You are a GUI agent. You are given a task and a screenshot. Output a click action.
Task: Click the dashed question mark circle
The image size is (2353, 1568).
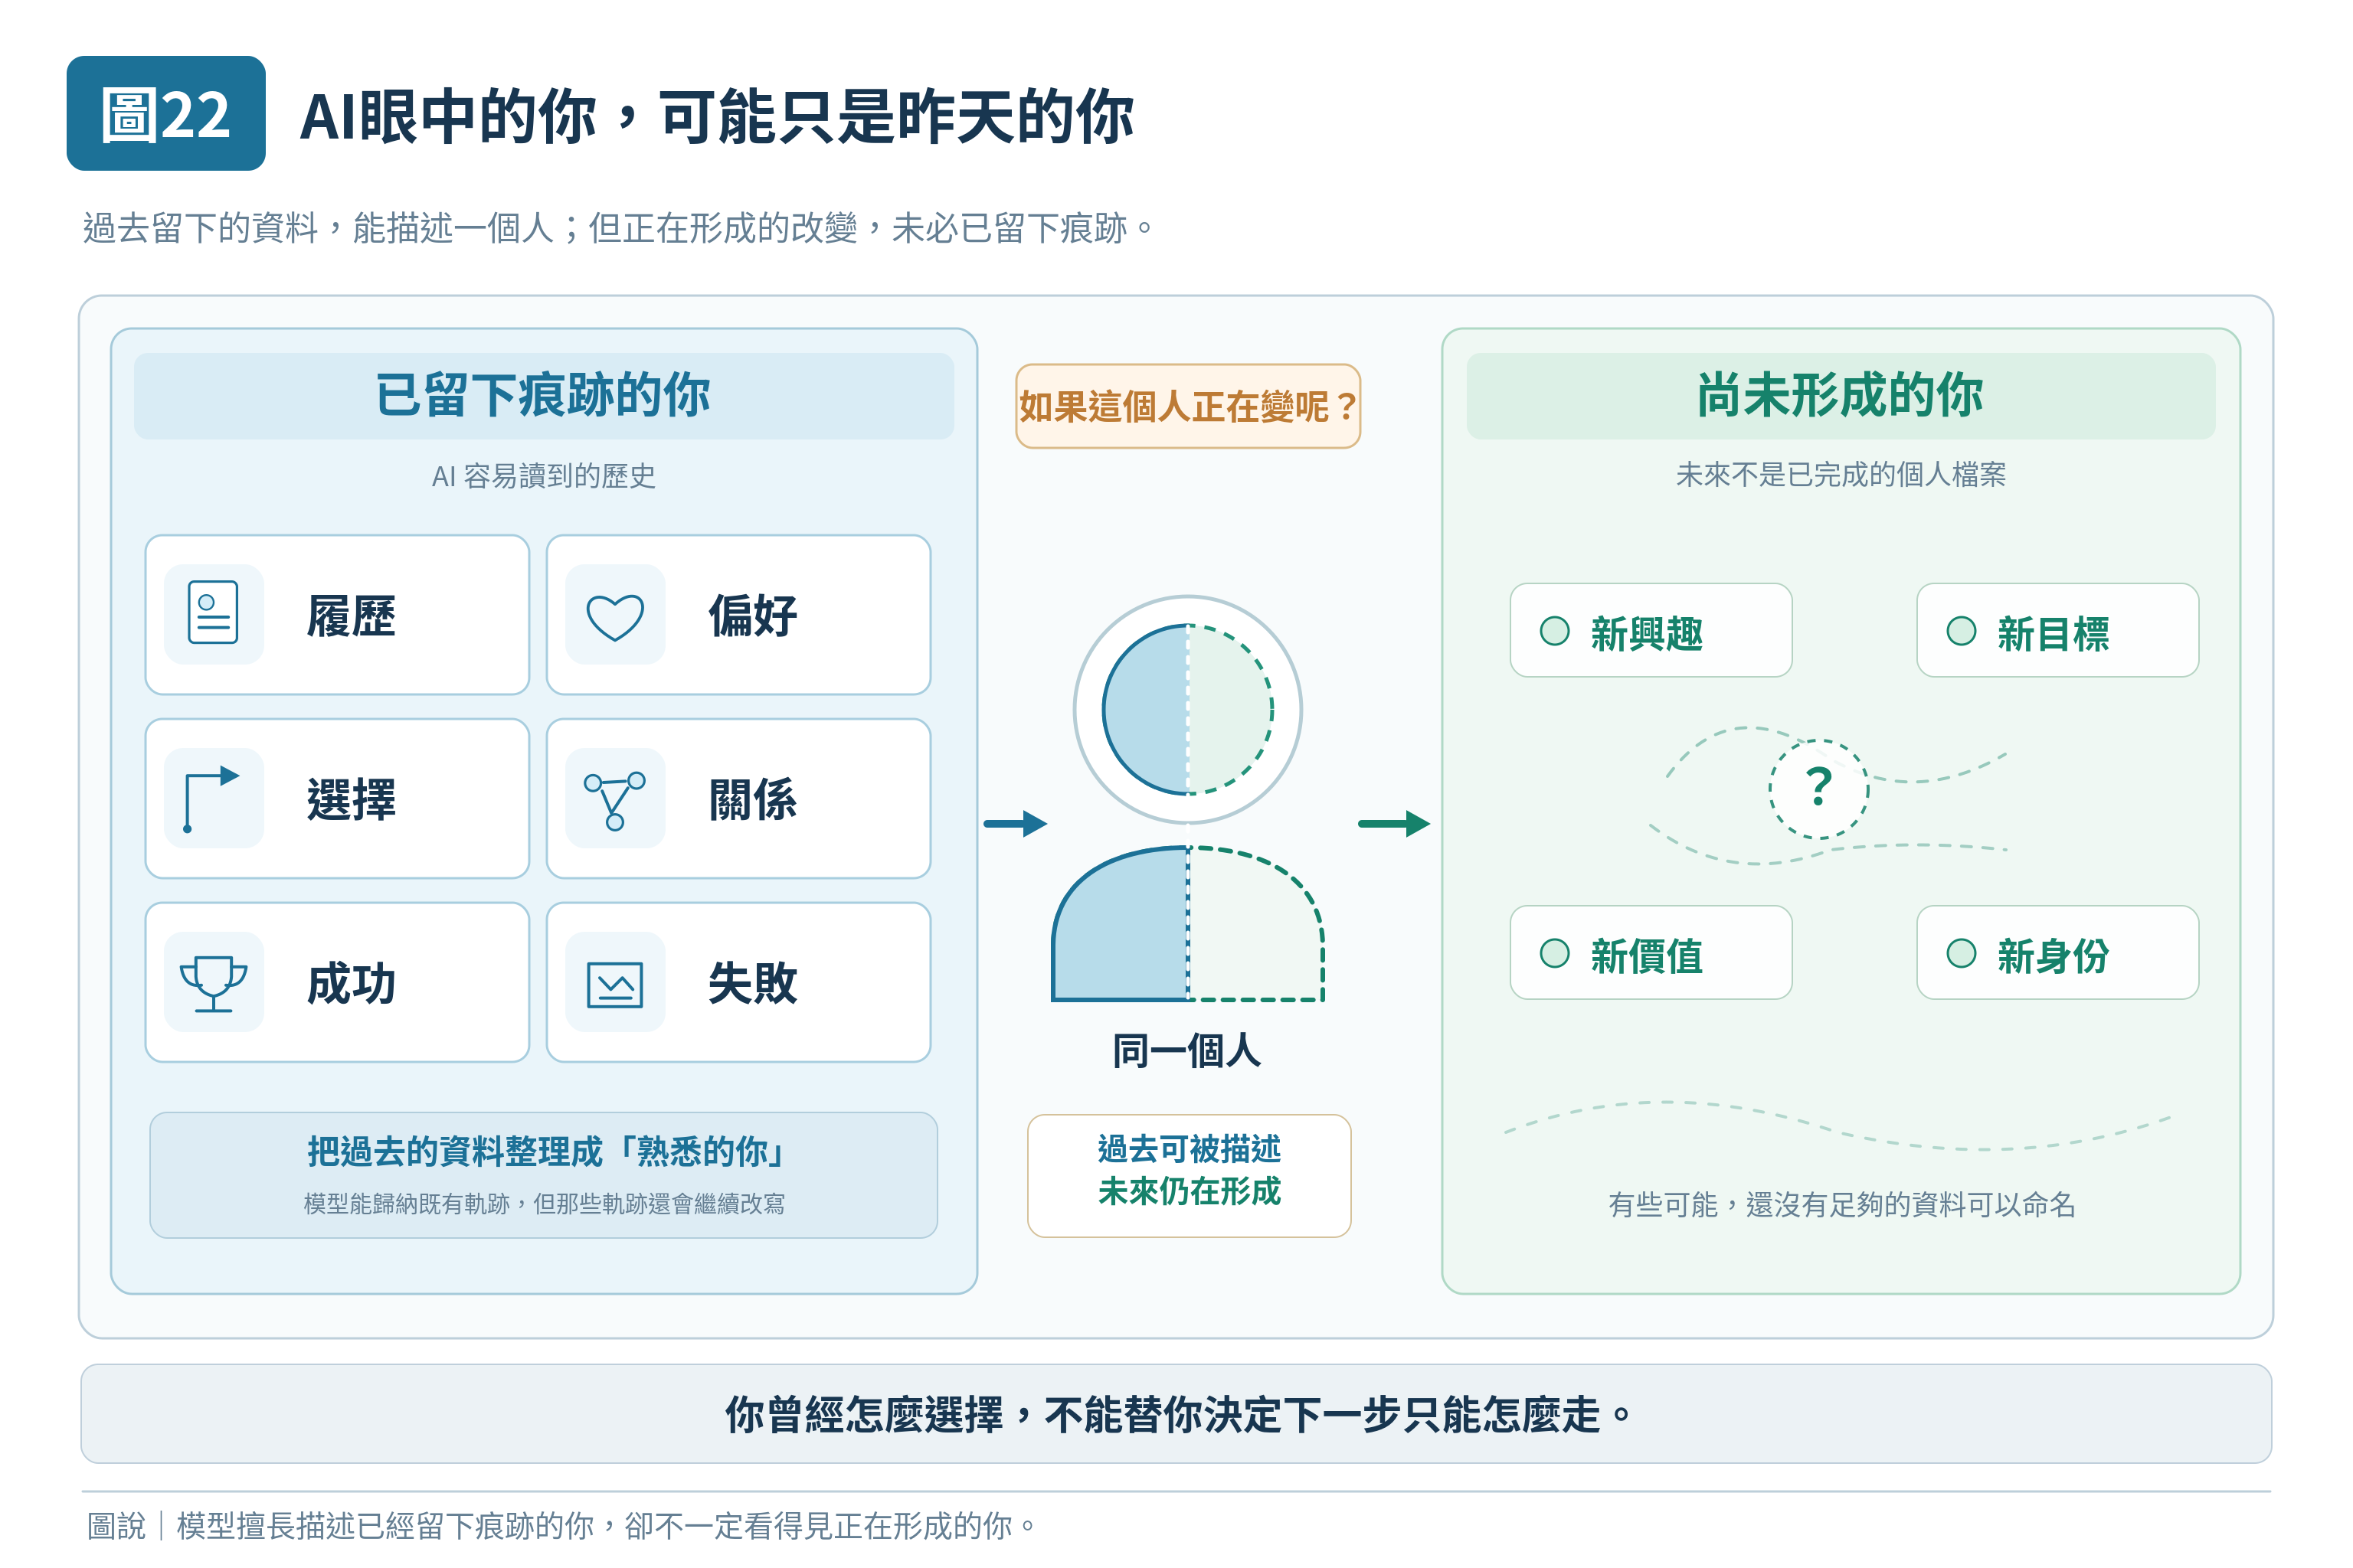point(1819,789)
